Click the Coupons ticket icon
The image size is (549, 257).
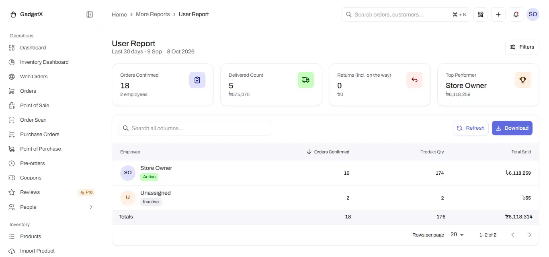pos(12,178)
